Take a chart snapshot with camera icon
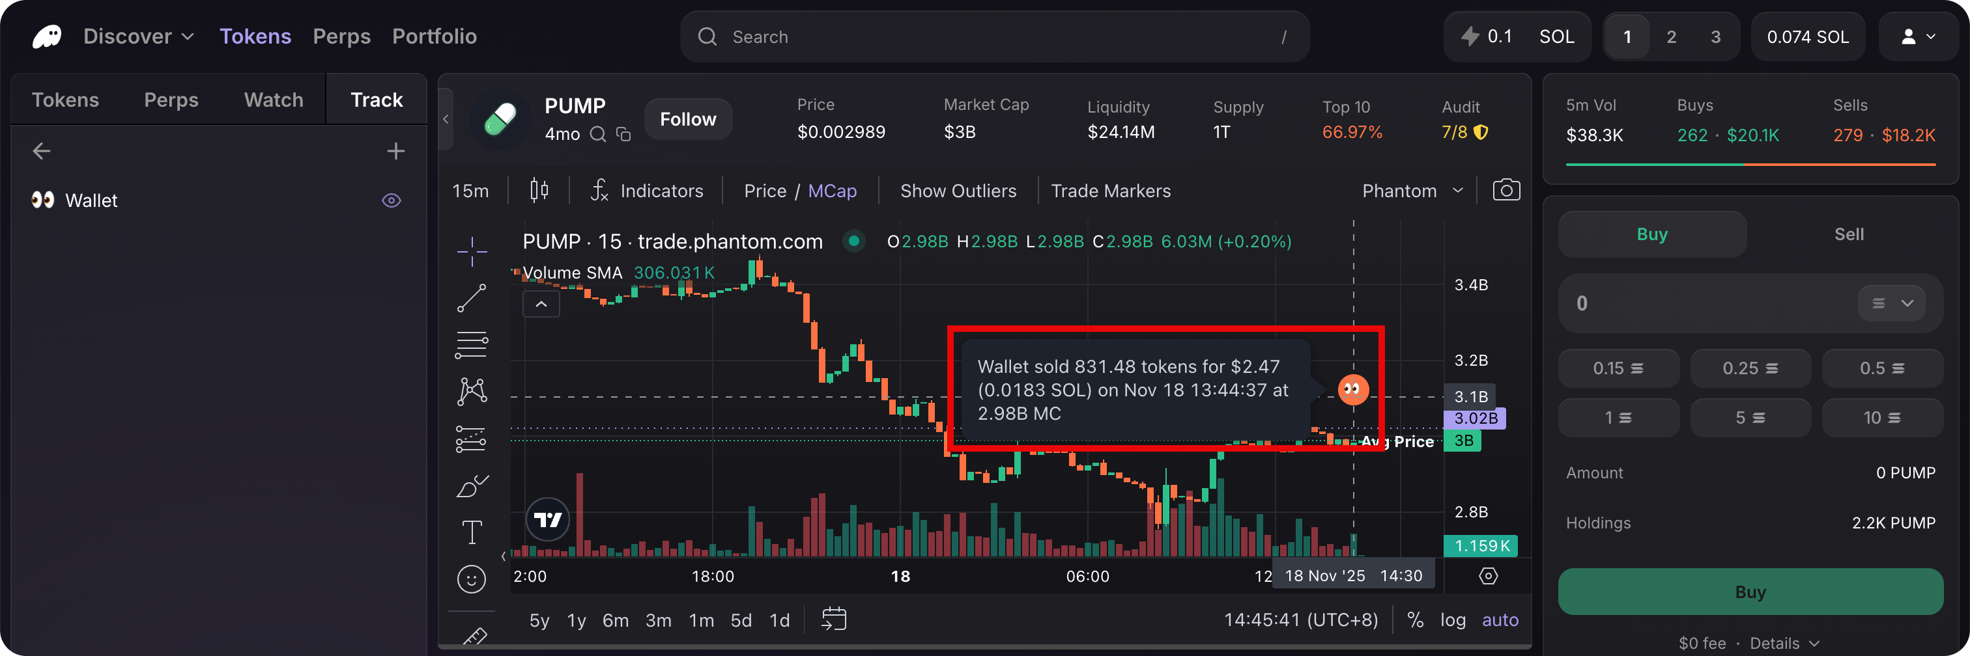Viewport: 1970px width, 656px height. coord(1505,190)
